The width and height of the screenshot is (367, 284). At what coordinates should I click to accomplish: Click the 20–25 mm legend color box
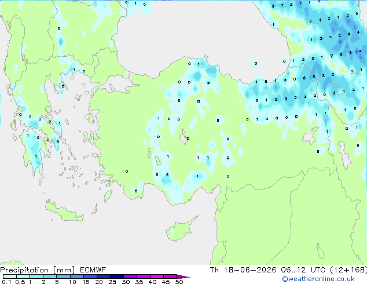(103, 276)
